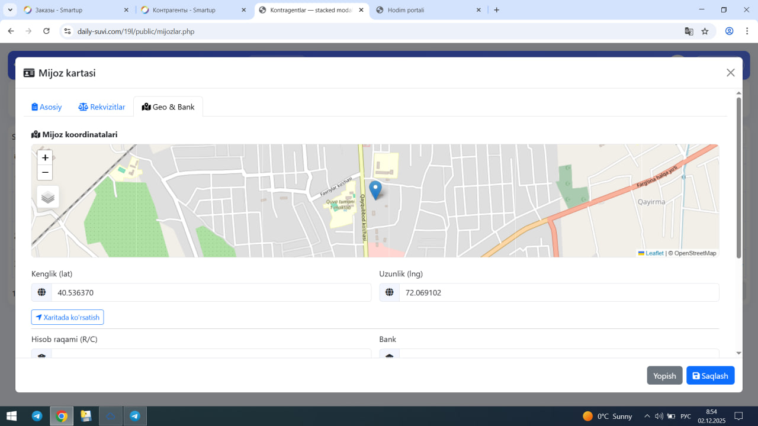Click the Kenglik (lat) input field
The height and width of the screenshot is (426, 758).
pyautogui.click(x=211, y=293)
